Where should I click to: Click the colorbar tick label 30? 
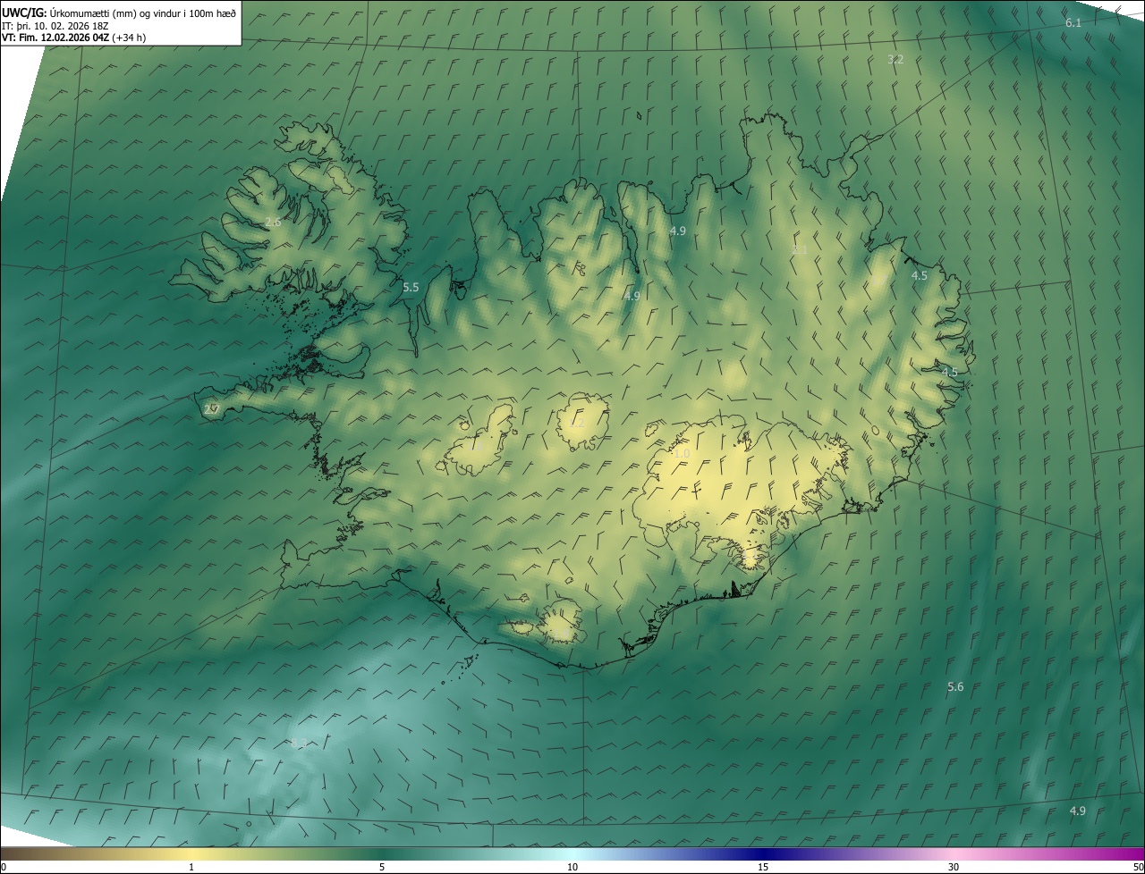coord(954,868)
